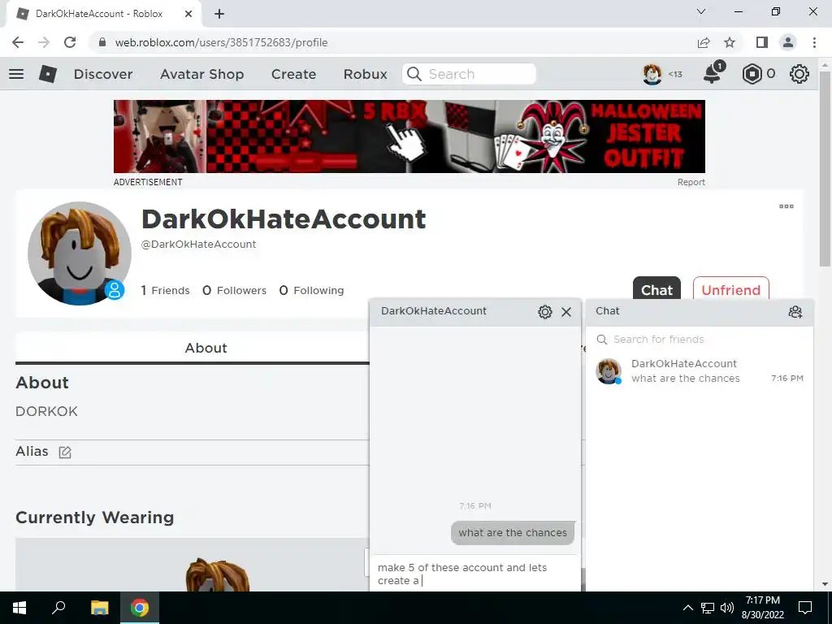Viewport: 832px width, 624px height.
Task: Open the volume tray icon
Action: pos(727,608)
